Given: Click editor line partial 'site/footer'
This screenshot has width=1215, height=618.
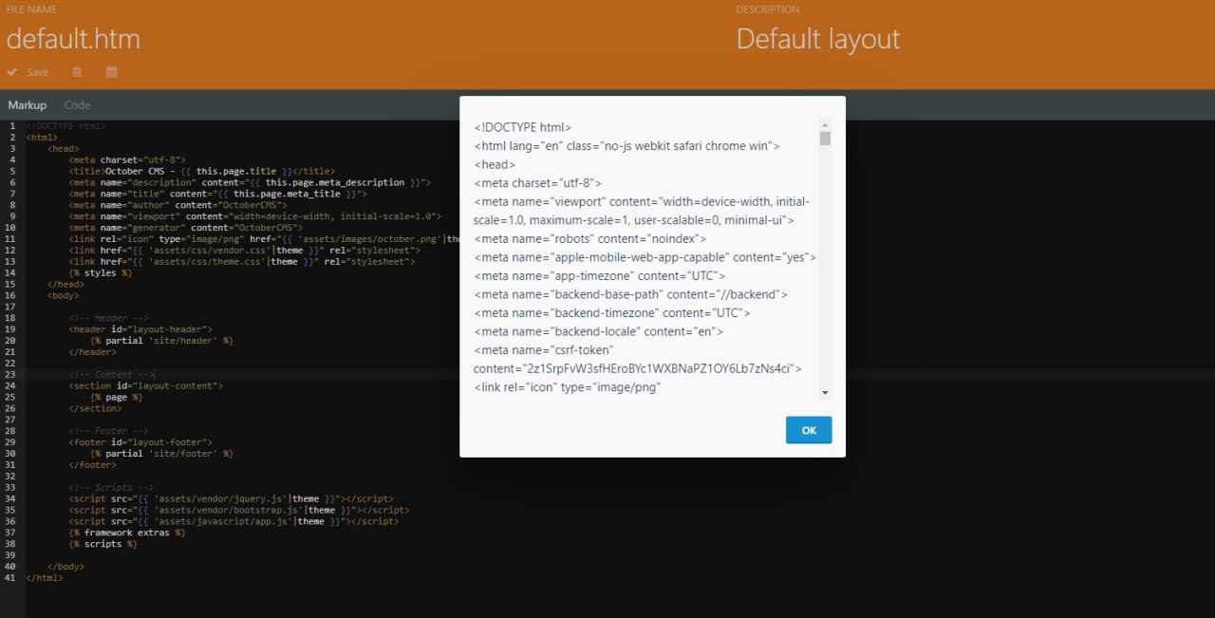Looking at the screenshot, I should [x=161, y=454].
